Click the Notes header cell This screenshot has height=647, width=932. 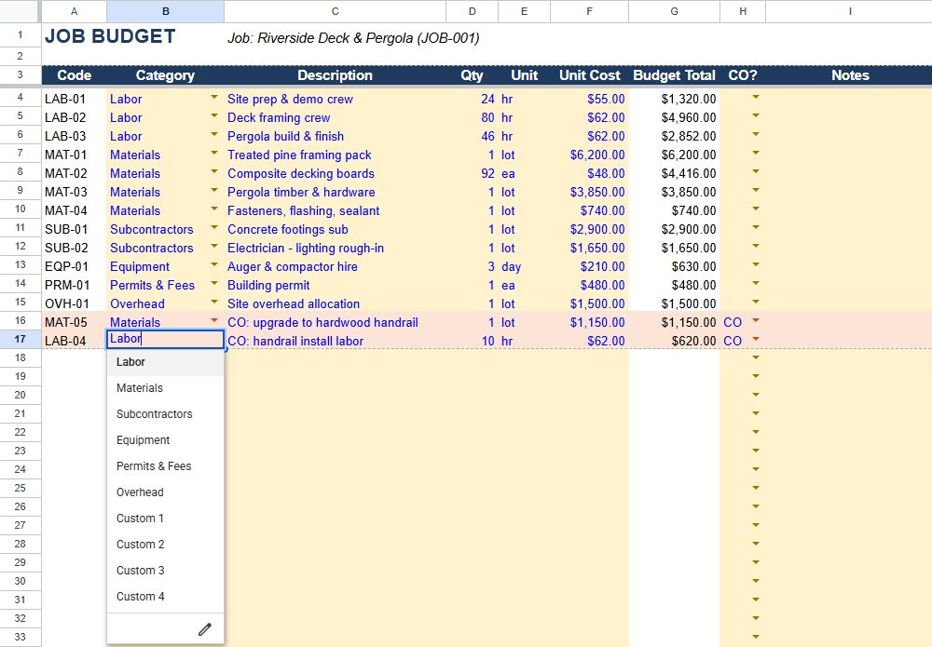[849, 75]
